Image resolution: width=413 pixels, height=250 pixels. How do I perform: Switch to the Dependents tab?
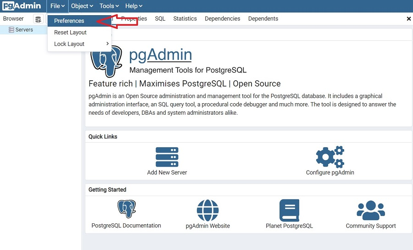point(263,19)
